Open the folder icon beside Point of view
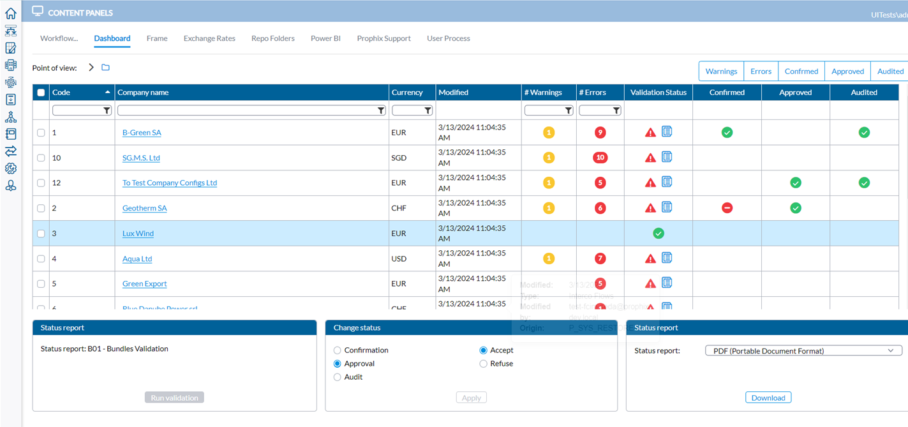This screenshot has width=908, height=427. point(106,68)
